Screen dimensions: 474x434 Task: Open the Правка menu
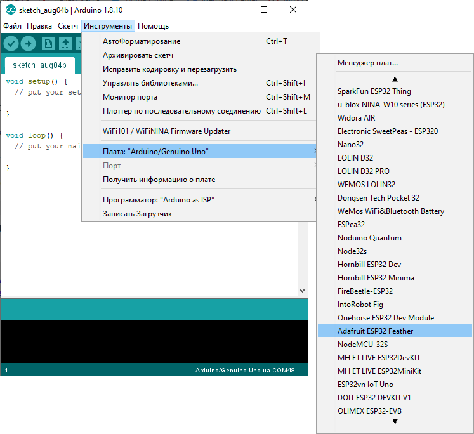39,26
